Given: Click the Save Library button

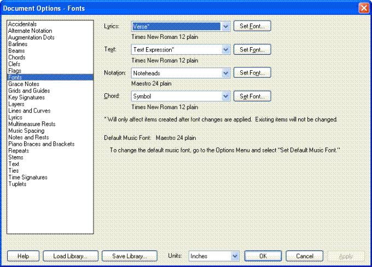Looking at the screenshot, I should [129, 256].
